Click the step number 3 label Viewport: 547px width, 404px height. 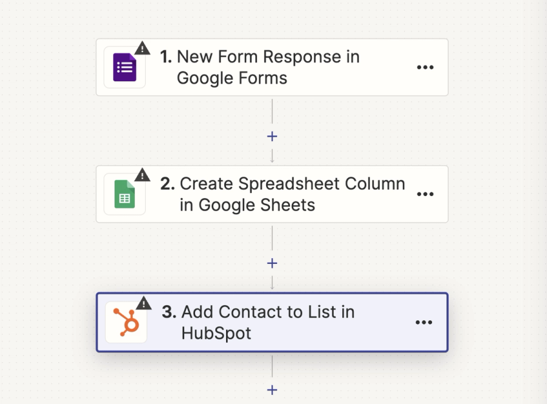(169, 311)
